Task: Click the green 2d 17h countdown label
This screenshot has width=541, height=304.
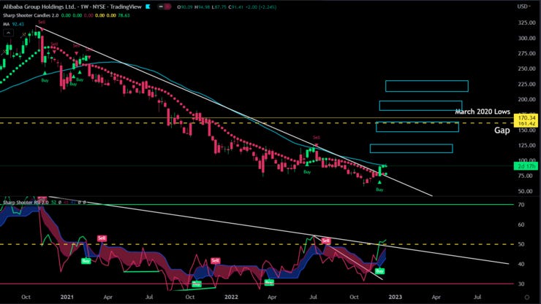Action: tap(526, 166)
